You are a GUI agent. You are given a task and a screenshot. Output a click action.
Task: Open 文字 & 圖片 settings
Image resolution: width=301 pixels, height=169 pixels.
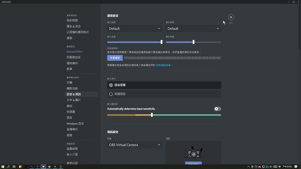coord(74,100)
